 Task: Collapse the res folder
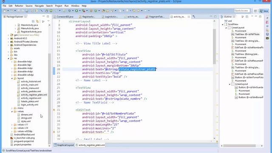8,58
